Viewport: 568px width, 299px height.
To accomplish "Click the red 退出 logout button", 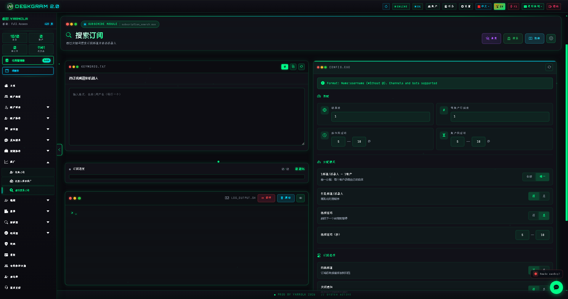I will point(554,7).
